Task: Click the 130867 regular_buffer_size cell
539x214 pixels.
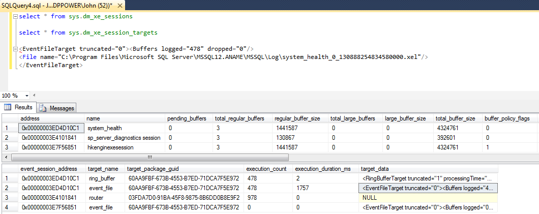Action: [300, 138]
